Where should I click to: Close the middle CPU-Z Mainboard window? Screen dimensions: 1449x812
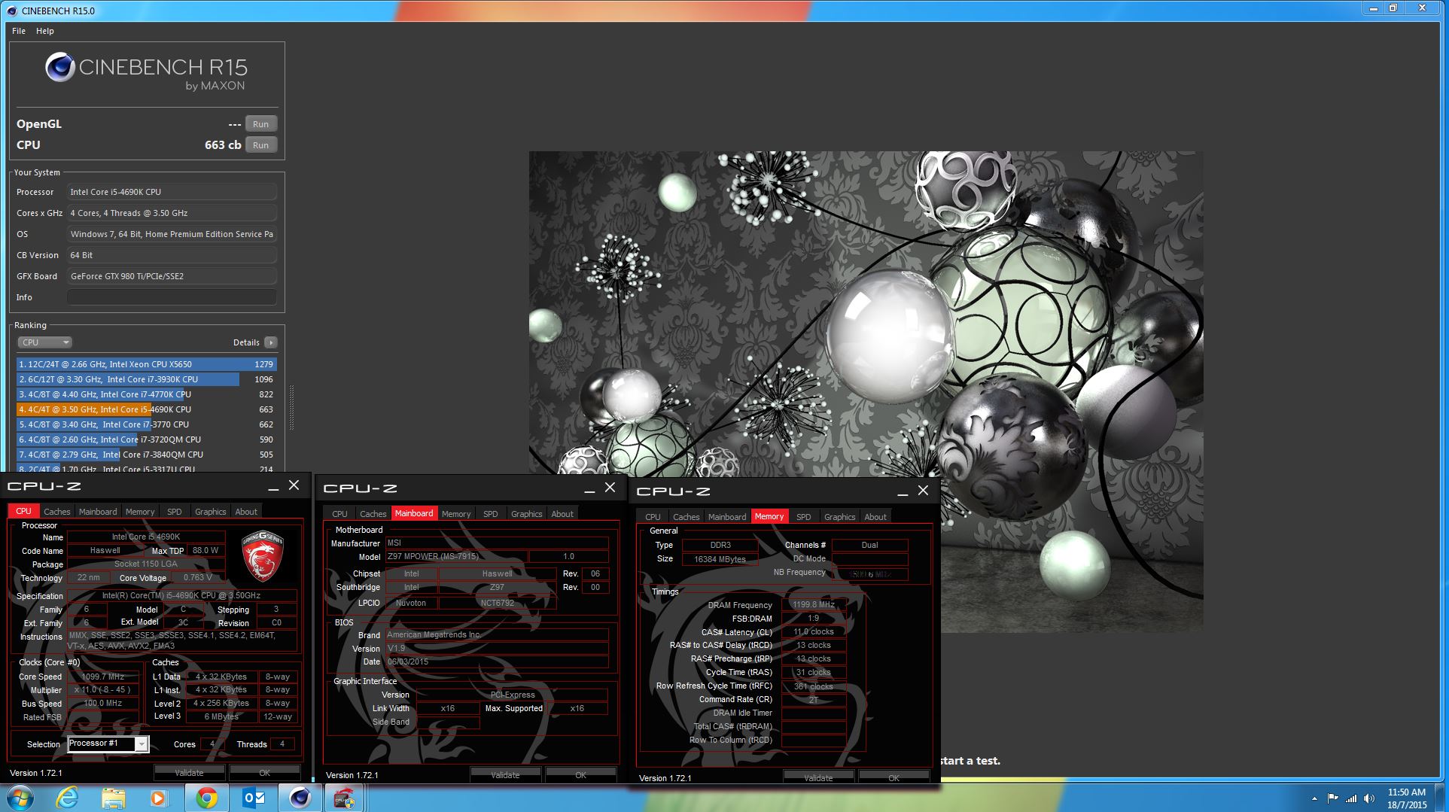[610, 488]
